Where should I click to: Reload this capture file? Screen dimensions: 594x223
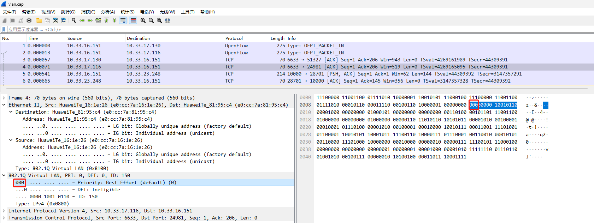[64, 20]
